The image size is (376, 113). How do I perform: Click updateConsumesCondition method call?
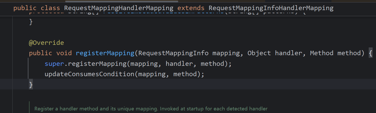tap(89, 74)
